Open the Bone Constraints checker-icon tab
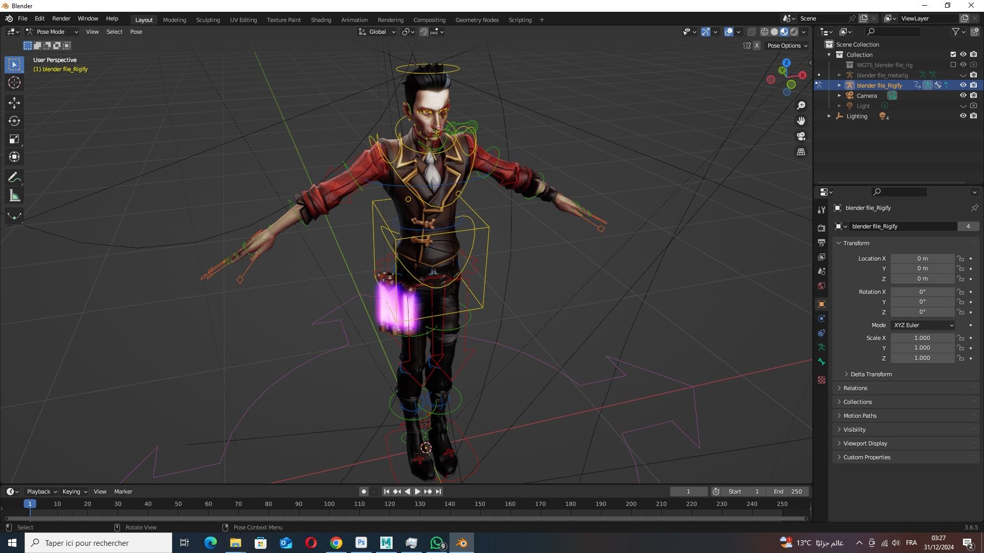This screenshot has height=553, width=984. (822, 380)
